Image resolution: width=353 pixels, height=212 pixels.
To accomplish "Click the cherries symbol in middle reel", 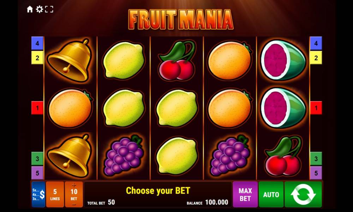I will pos(177,60).
